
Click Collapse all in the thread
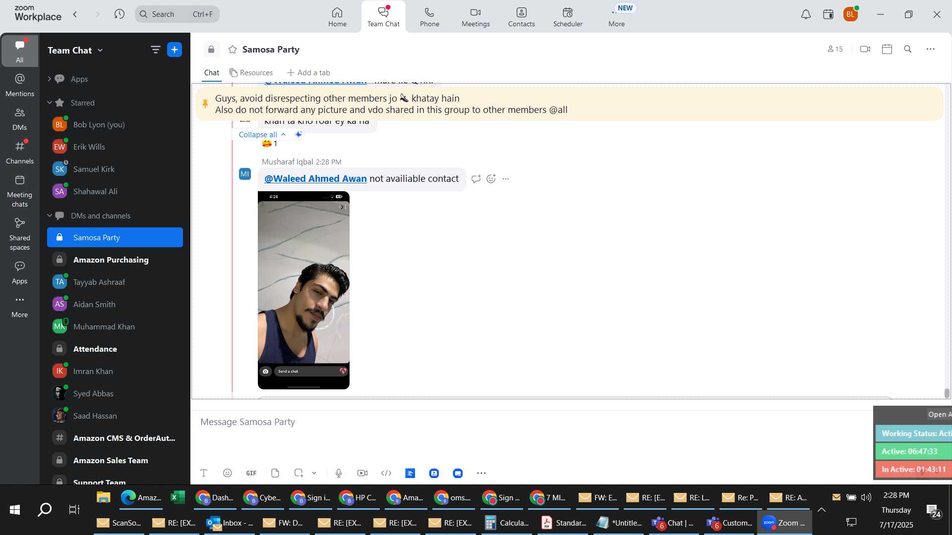[x=262, y=134]
